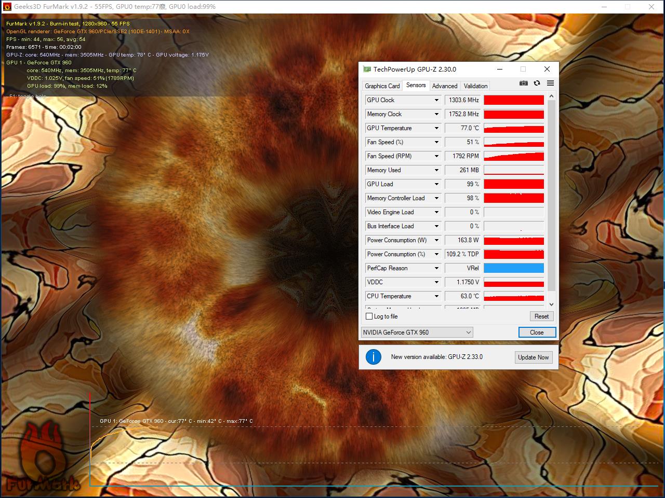Open the Validation tab

[475, 86]
